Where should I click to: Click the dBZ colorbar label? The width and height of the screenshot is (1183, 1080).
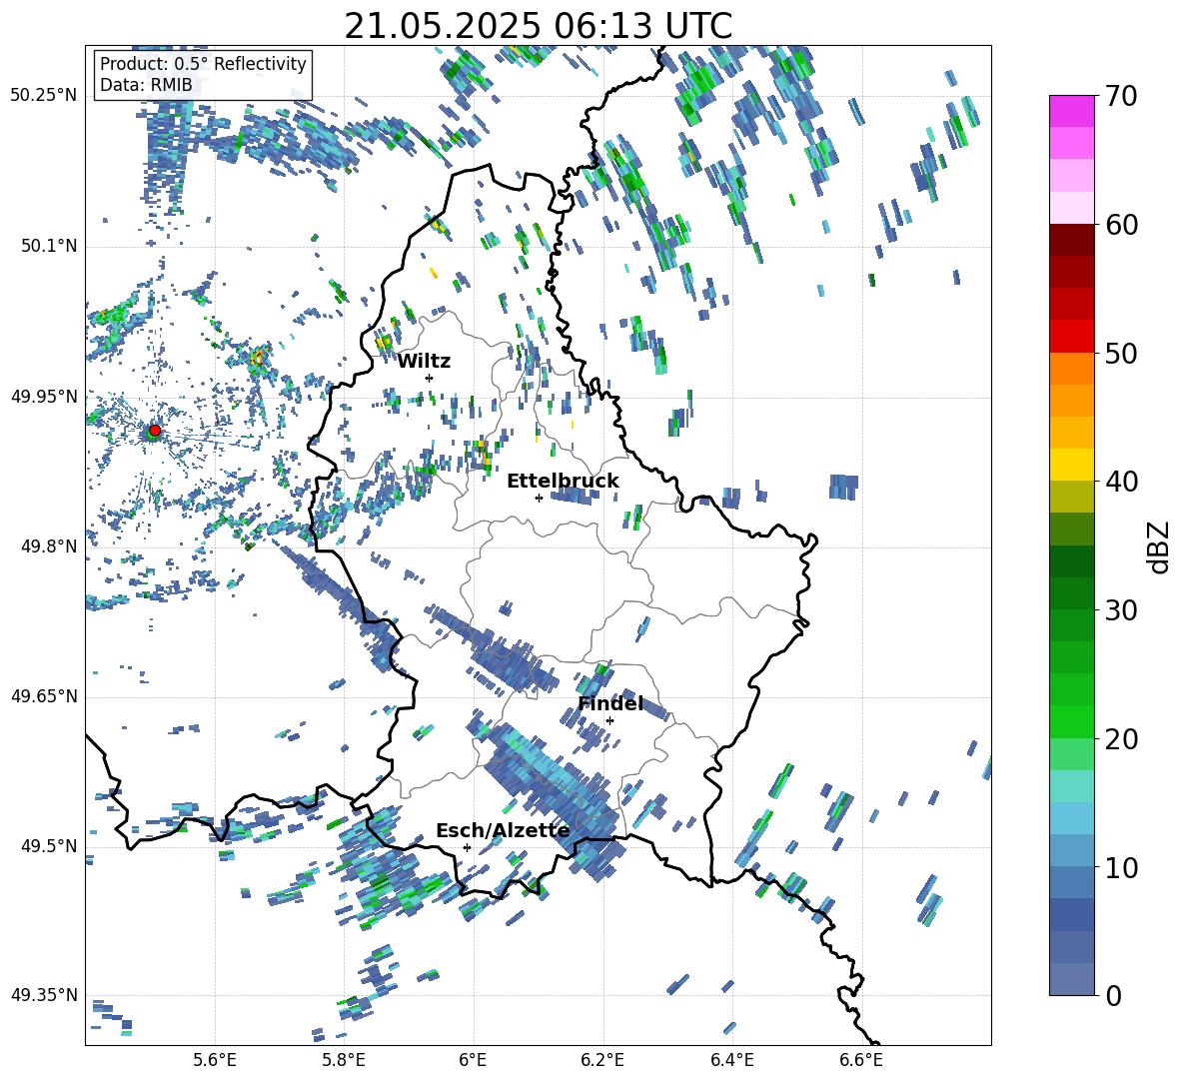point(1160,546)
